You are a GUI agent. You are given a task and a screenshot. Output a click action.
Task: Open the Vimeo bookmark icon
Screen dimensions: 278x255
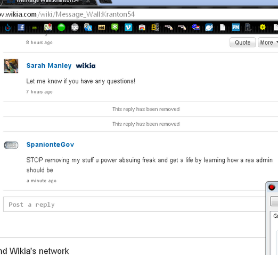128,28
